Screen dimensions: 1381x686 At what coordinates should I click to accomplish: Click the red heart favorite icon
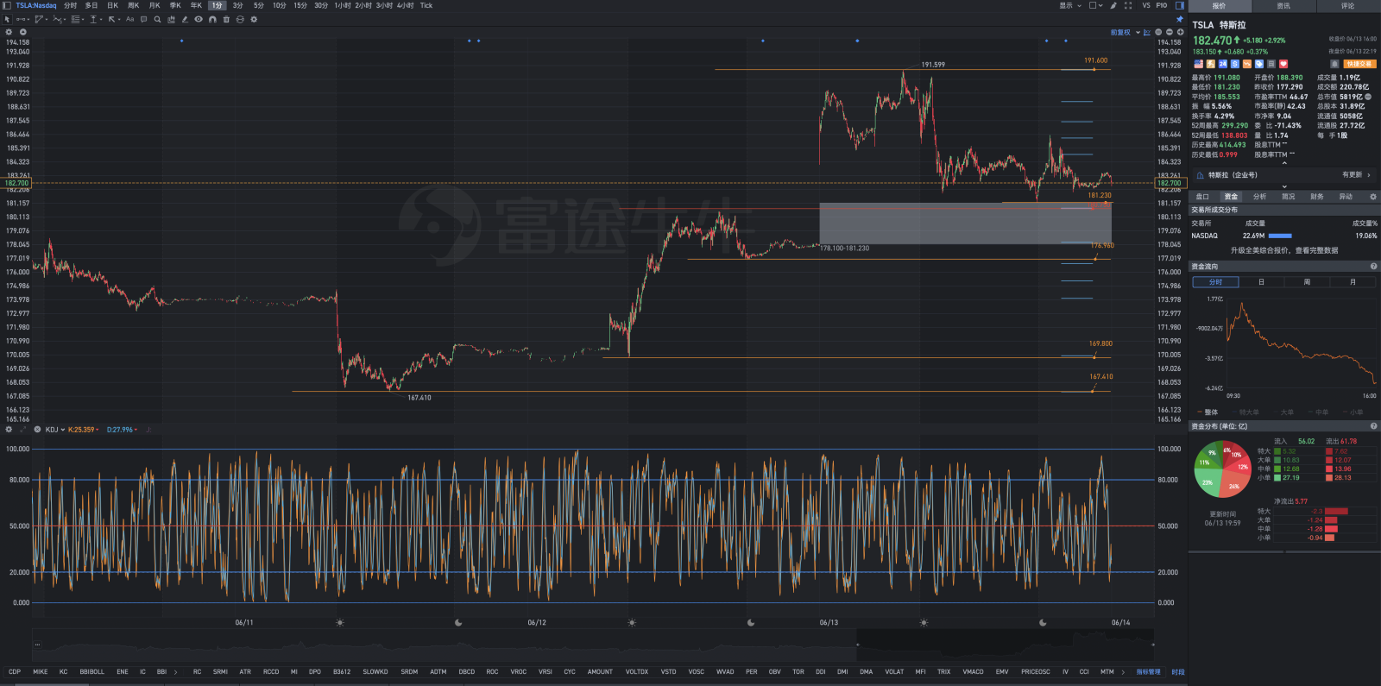(x=1283, y=64)
